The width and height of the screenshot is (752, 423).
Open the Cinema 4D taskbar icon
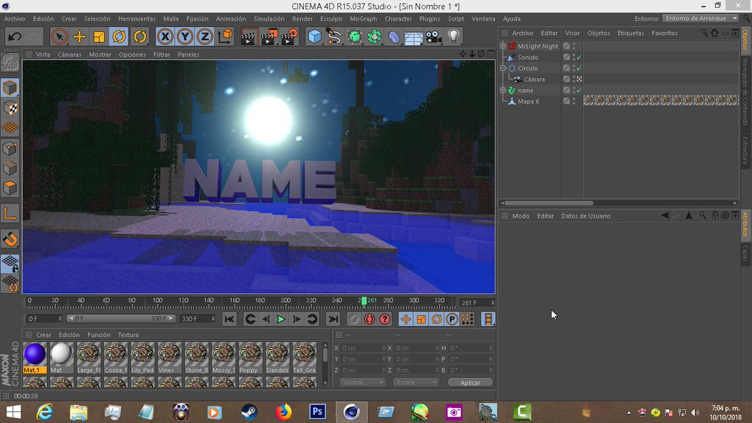pyautogui.click(x=351, y=412)
